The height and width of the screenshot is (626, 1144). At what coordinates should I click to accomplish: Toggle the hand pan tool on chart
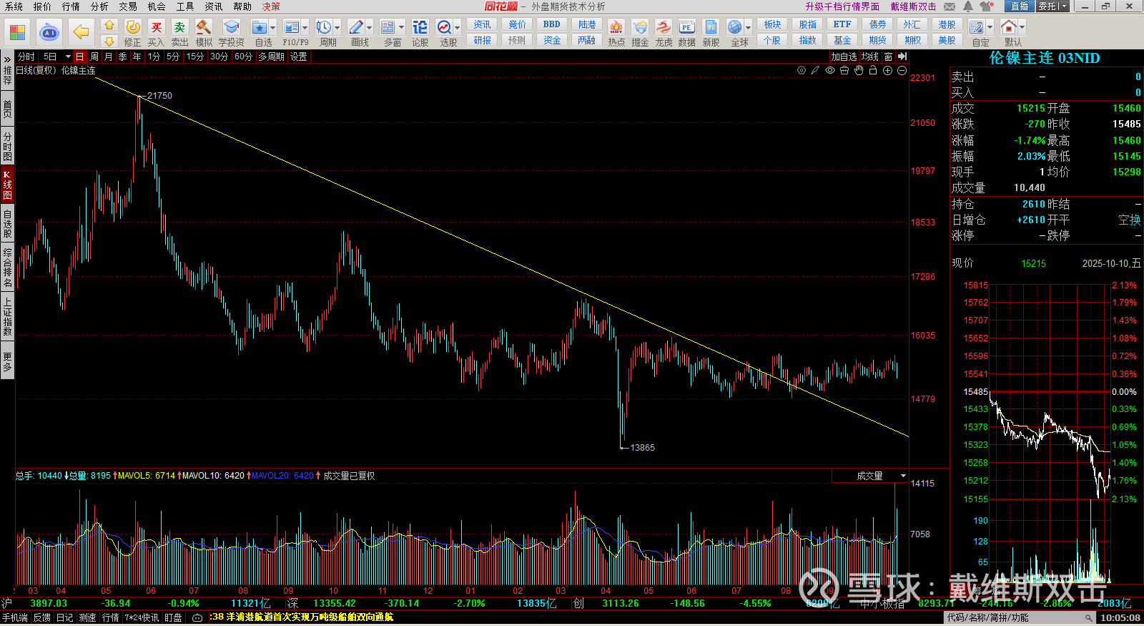coord(859,70)
